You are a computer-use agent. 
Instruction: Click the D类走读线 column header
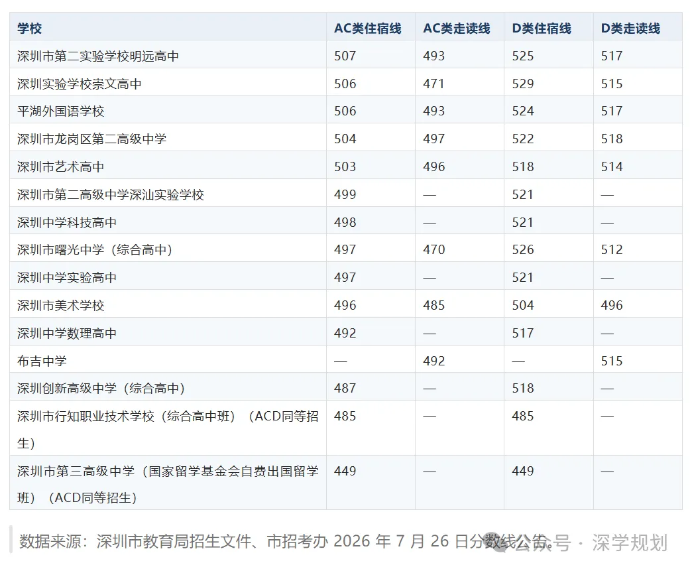click(x=630, y=29)
